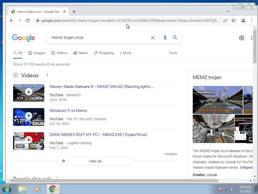Open the lower-left MEMZ panel image
Image resolution: width=258 pixels, height=194 pixels.
coord(213,129)
